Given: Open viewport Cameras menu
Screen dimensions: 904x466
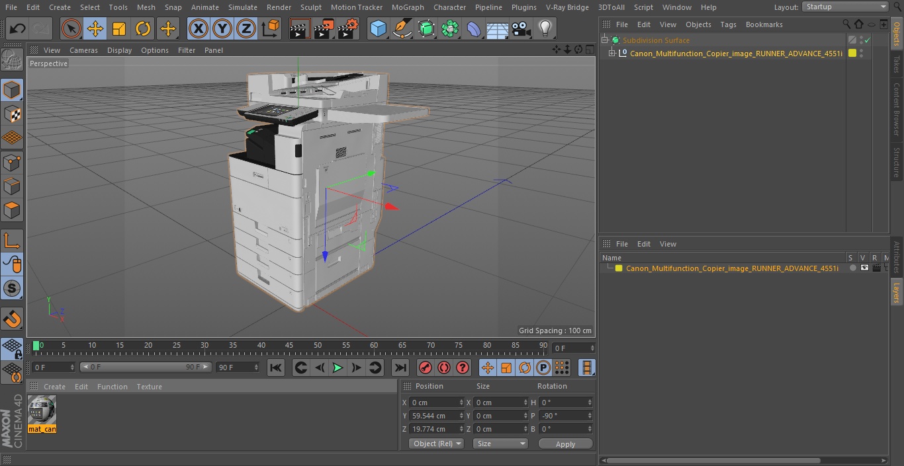Looking at the screenshot, I should 83,50.
